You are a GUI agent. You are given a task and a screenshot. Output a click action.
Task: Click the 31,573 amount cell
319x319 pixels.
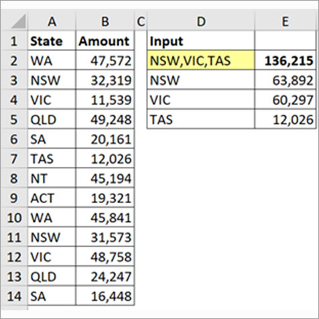tap(105, 237)
